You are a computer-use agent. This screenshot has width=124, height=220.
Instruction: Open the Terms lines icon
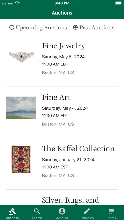111,211
